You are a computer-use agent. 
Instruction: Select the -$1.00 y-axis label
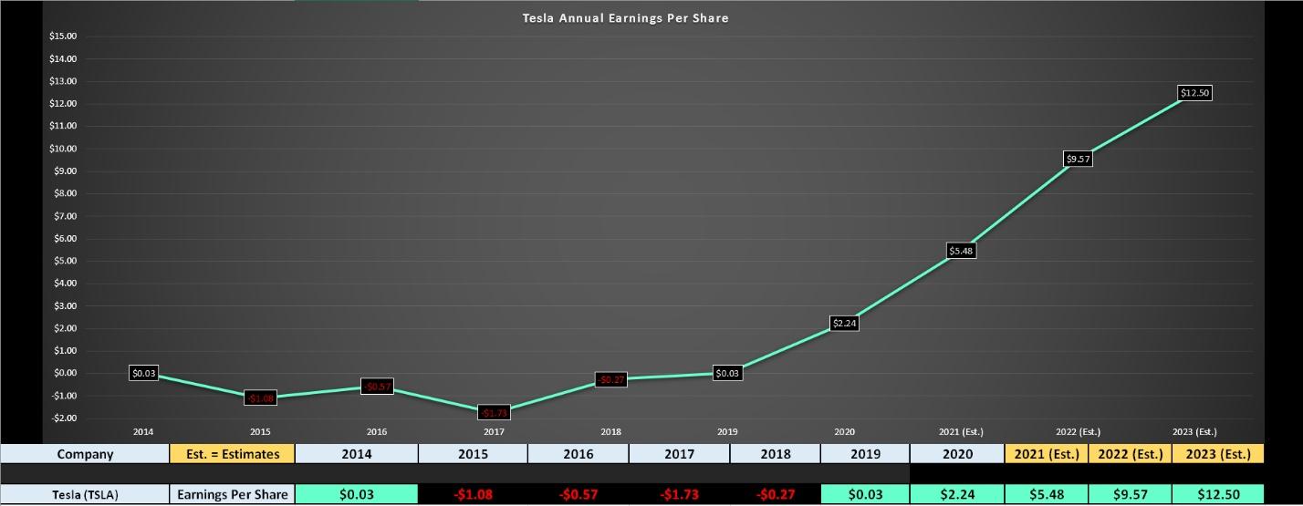click(x=63, y=396)
